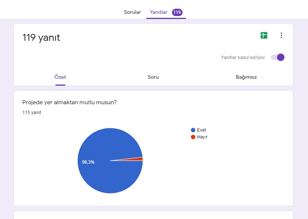Click the 119 response count badge
Image resolution: width=308 pixels, height=219 pixels.
(177, 12)
